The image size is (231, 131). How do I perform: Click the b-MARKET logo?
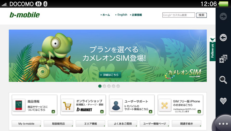coord(84,109)
